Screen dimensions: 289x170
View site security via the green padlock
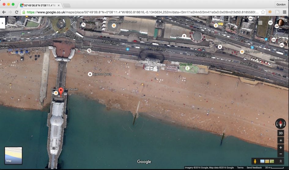[x=24, y=12]
